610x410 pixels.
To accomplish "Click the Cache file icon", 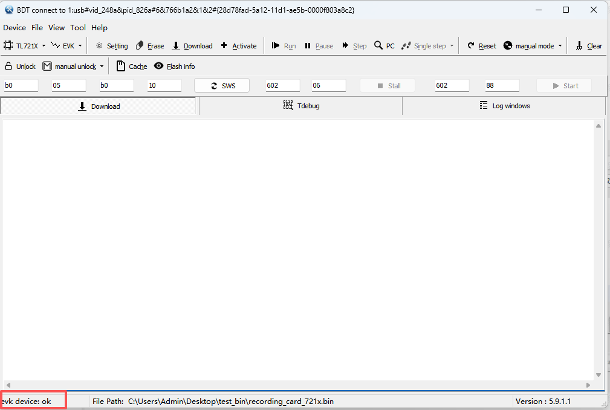I will click(x=120, y=66).
